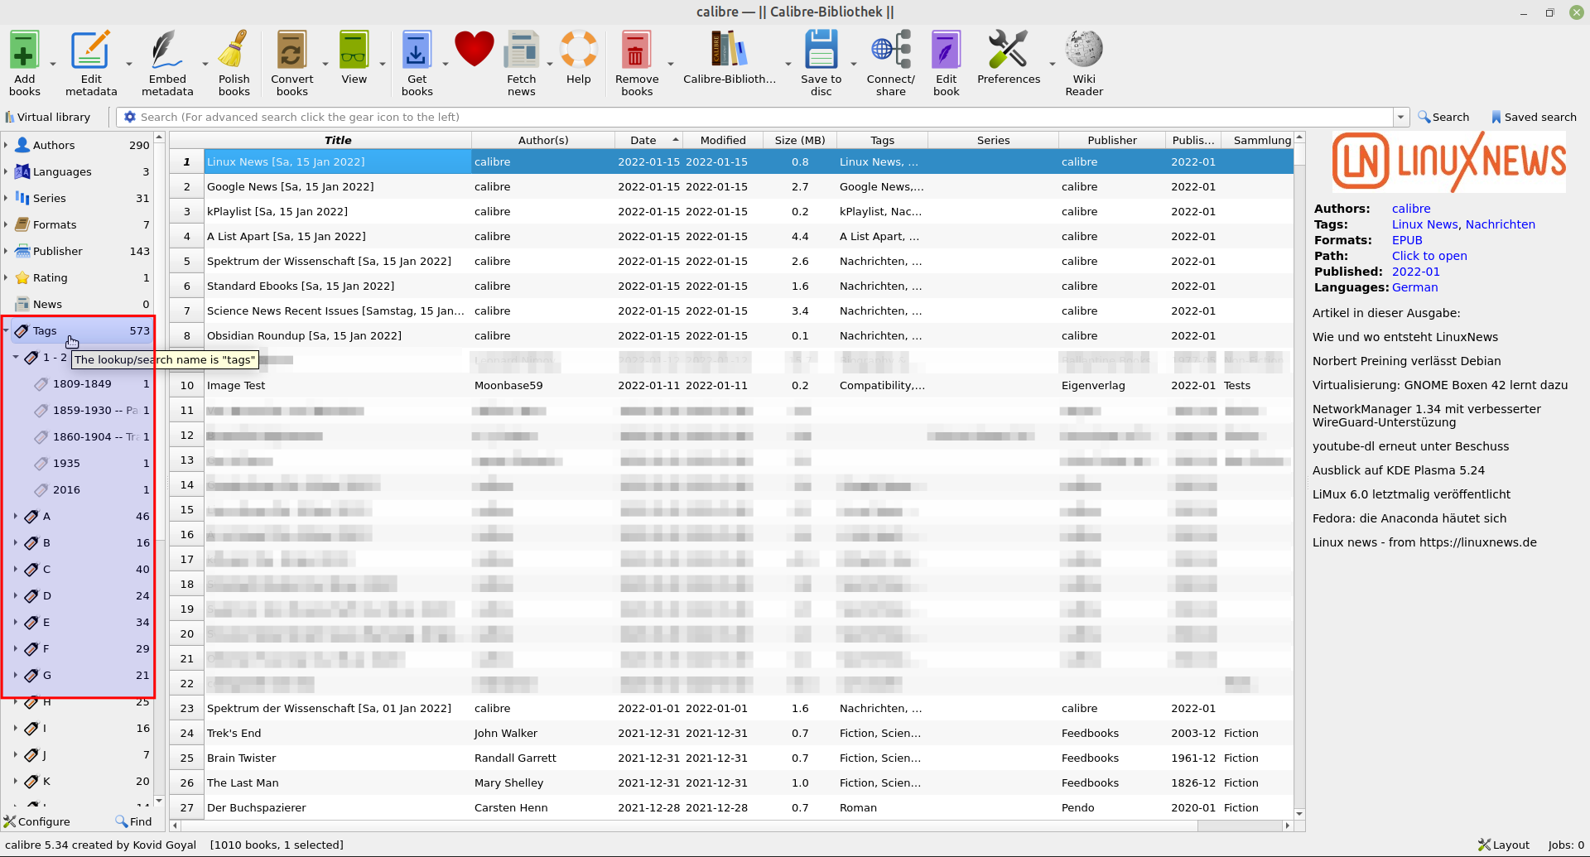Image resolution: width=1590 pixels, height=857 pixels.
Task: Open the Convert books dropdown arrow
Action: coord(325,64)
